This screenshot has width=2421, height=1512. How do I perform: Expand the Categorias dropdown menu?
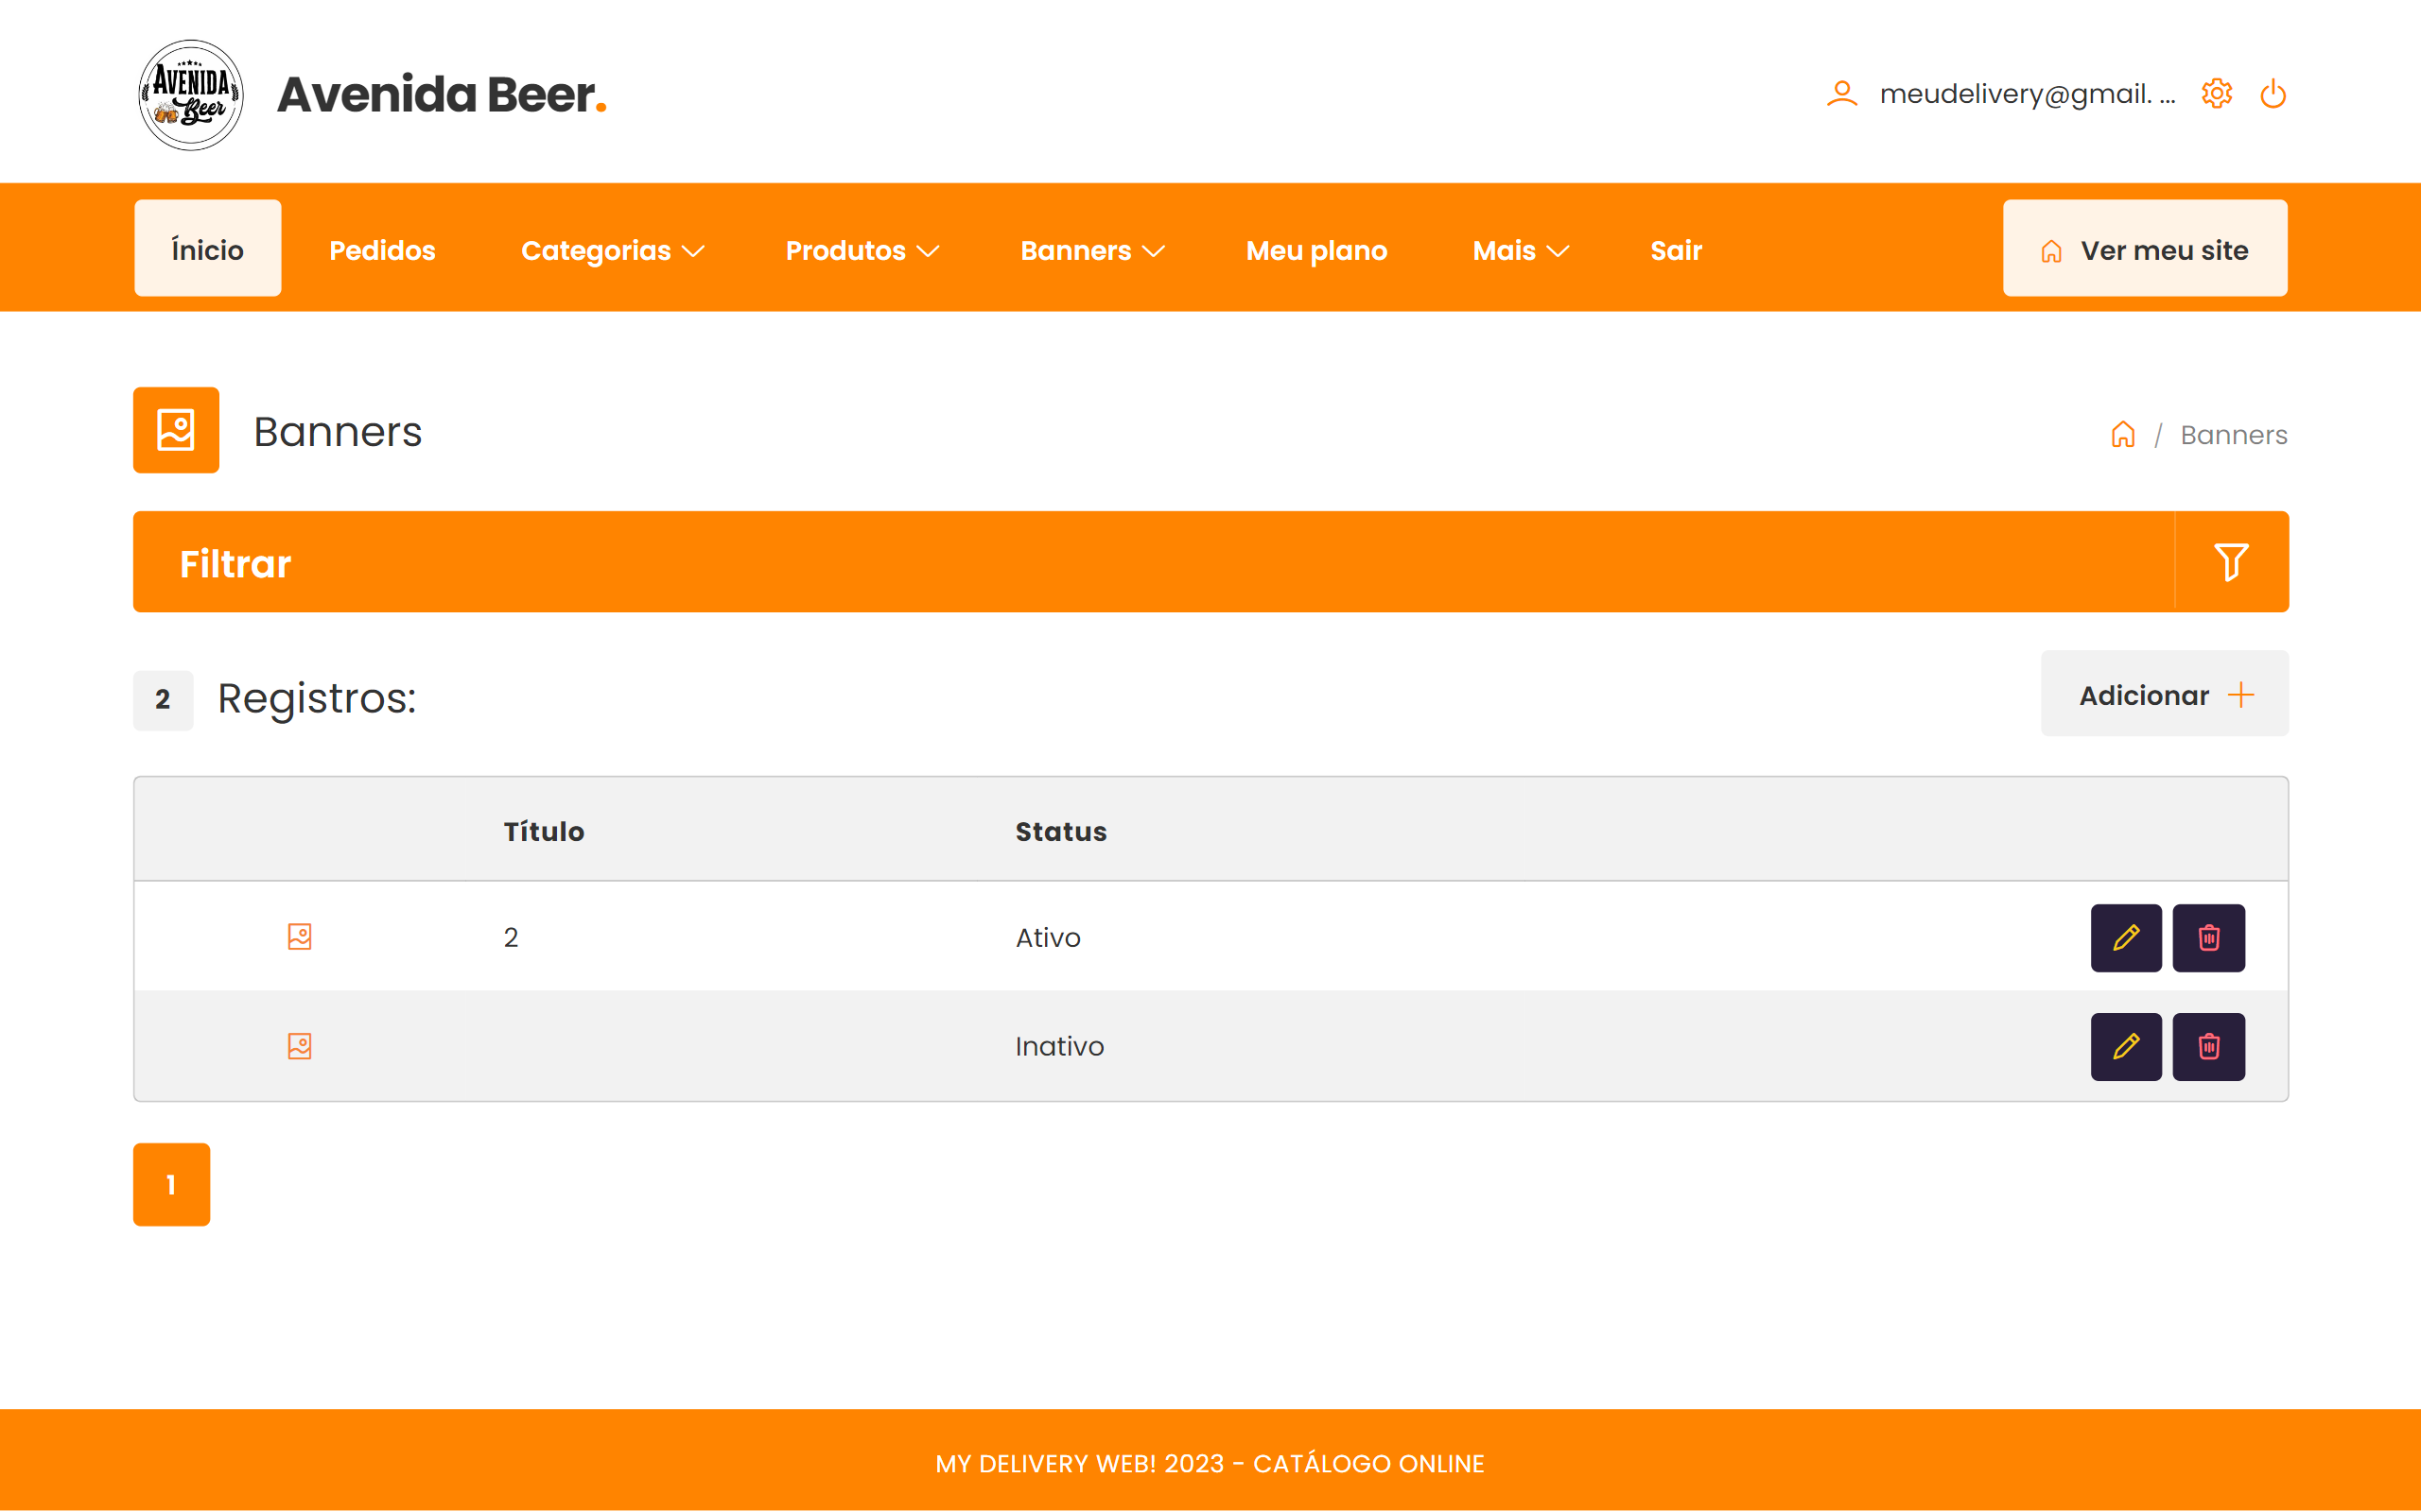(612, 250)
